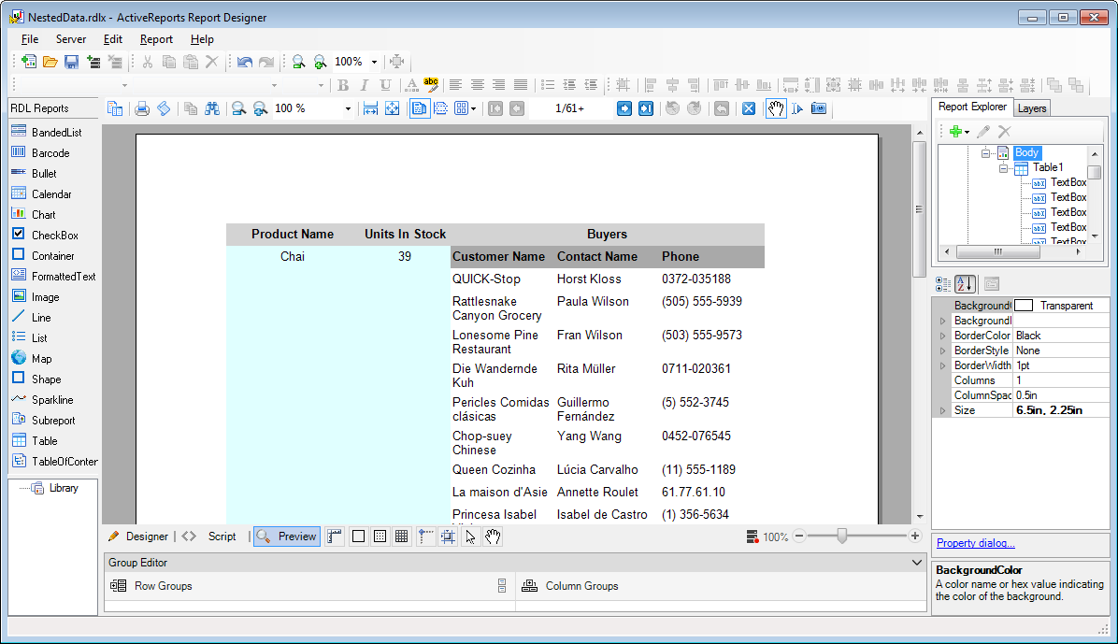The height and width of the screenshot is (644, 1118).
Task: Click the page number field 1/61+
Action: click(570, 108)
